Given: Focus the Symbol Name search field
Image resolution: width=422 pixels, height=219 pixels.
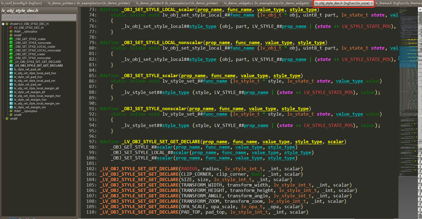Looking at the screenshot, I should (x=39, y=17).
